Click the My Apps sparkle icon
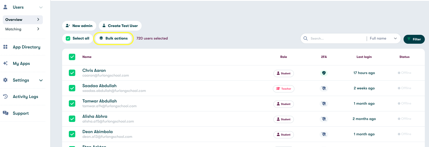 [x=5, y=63]
